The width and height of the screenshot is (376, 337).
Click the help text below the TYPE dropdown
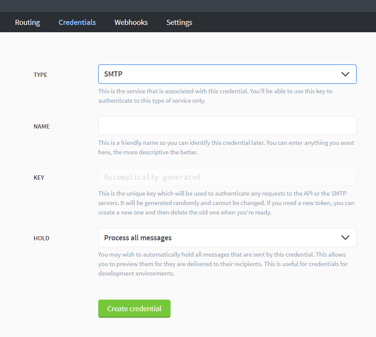[215, 96]
